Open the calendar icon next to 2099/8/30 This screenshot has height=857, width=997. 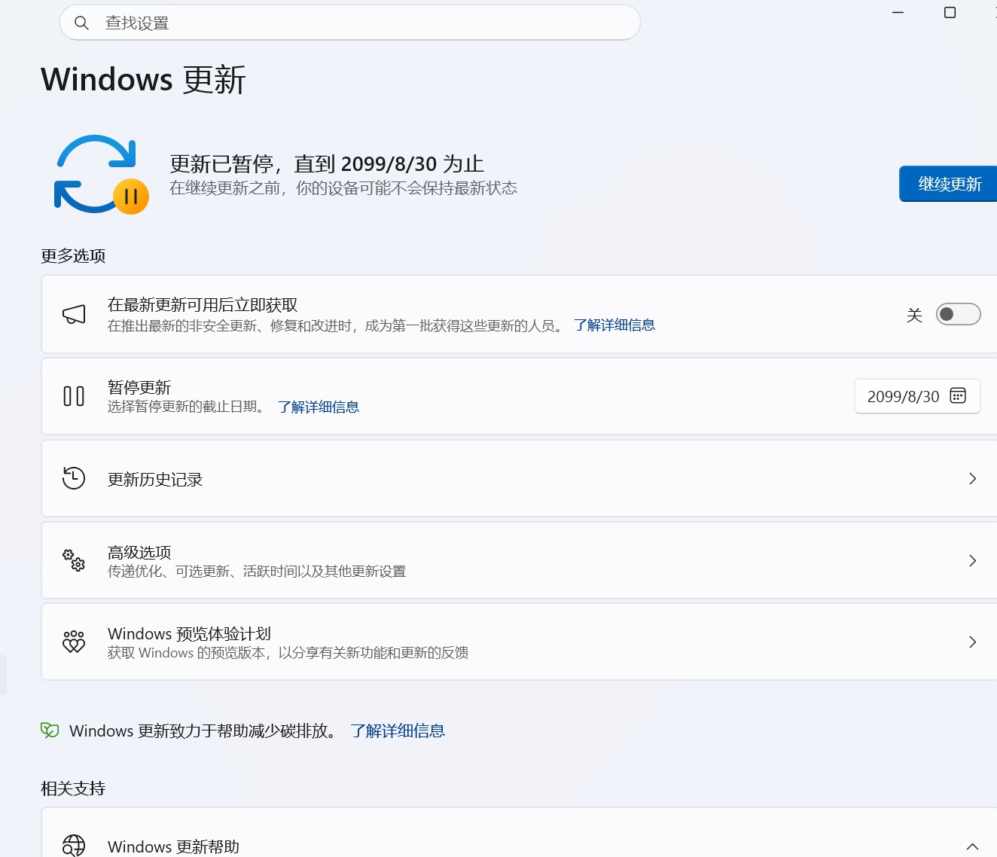tap(958, 396)
